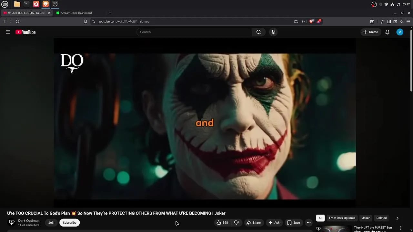This screenshot has height=232, width=413.
Task: Open the Brave Shields icon
Action: (311, 21)
